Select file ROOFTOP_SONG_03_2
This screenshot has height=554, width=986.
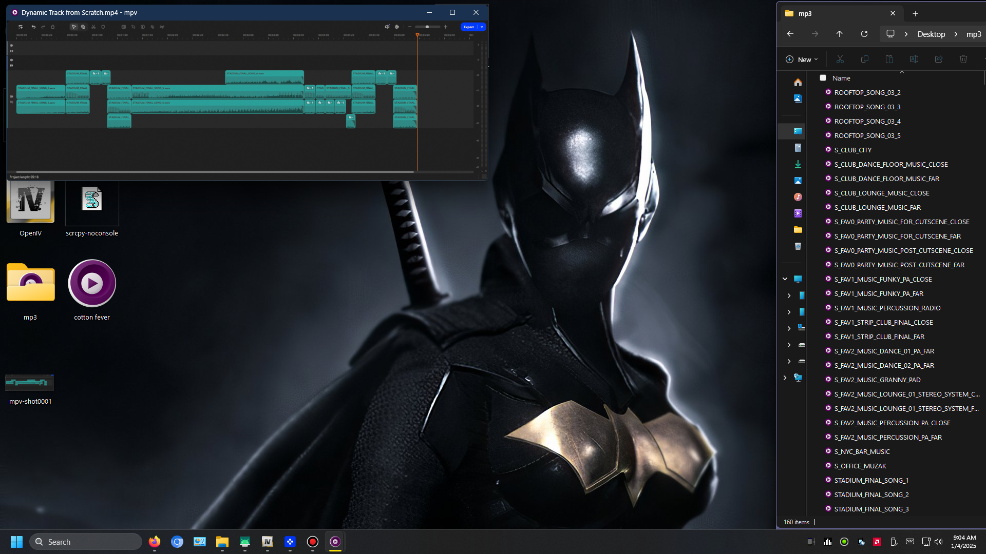[867, 92]
